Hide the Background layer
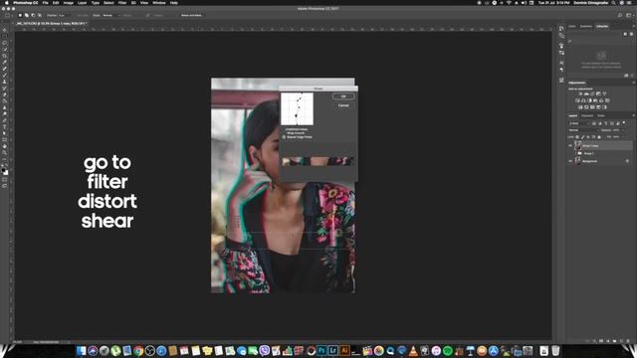The image size is (637, 358). 570,161
